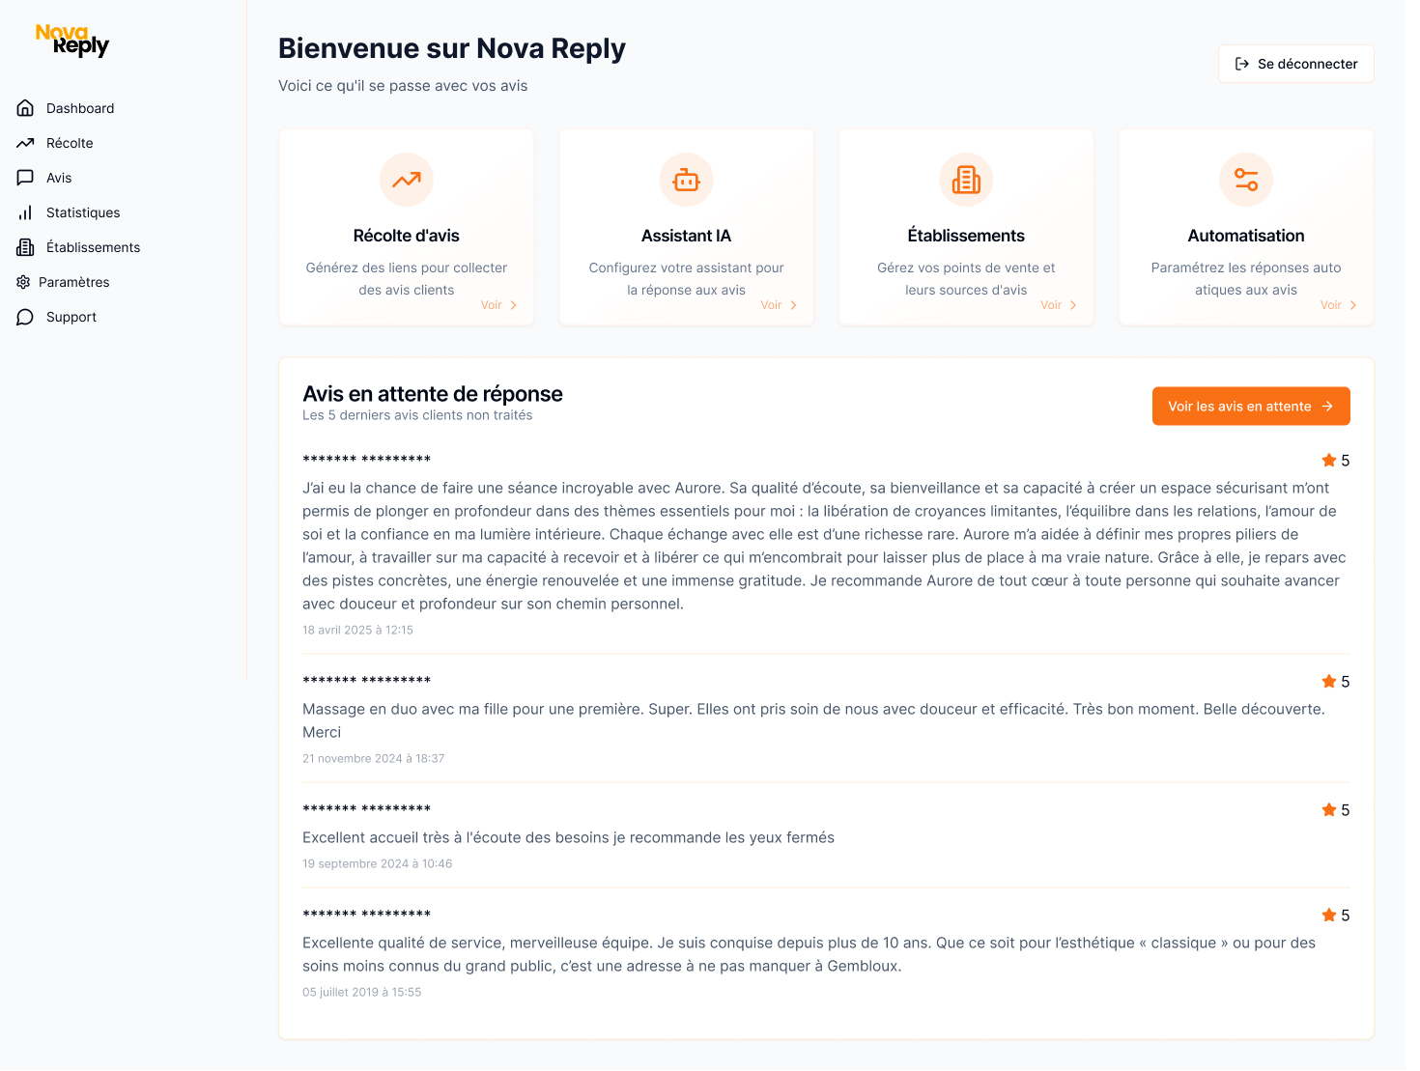
Task: Click the Voir les avis en attente button
Action: [x=1251, y=406]
